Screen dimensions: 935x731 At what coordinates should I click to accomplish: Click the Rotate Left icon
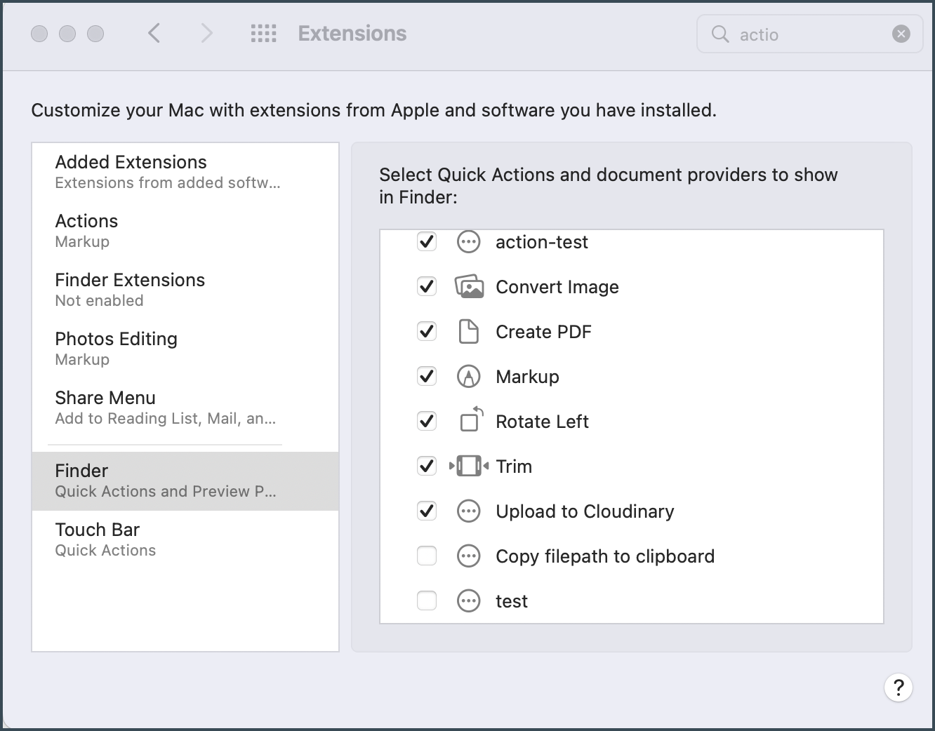[x=472, y=419]
